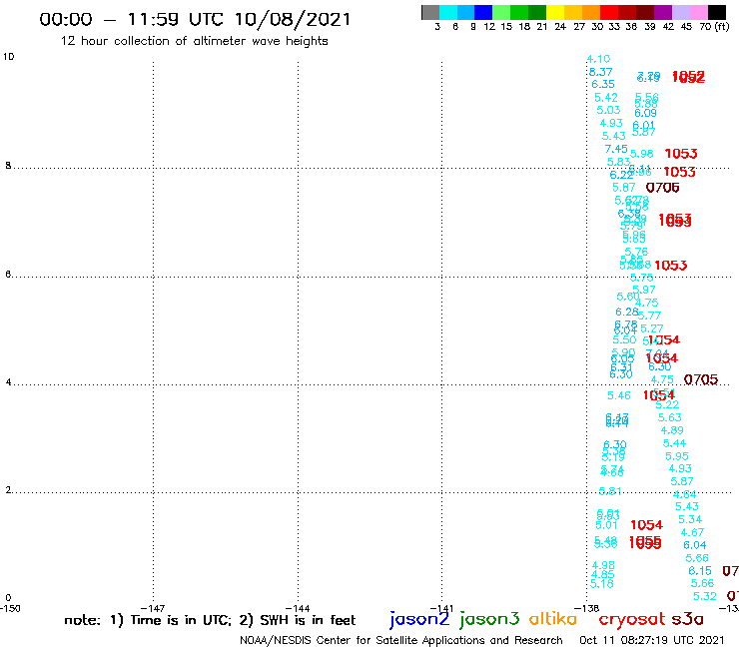Click the '-150' longitude axis label
The image size is (739, 649).
coord(10,608)
